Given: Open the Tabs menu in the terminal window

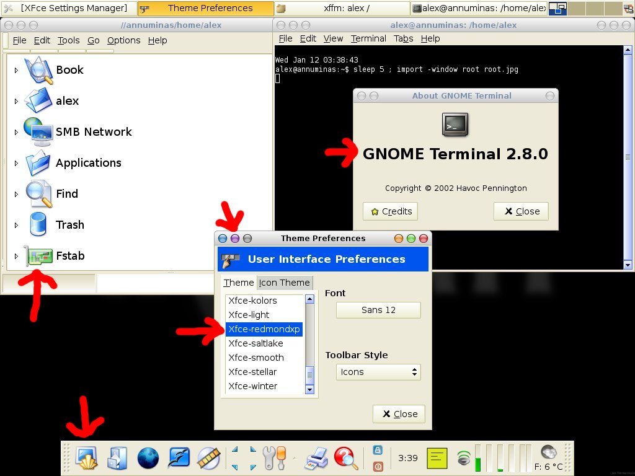Looking at the screenshot, I should pos(403,38).
